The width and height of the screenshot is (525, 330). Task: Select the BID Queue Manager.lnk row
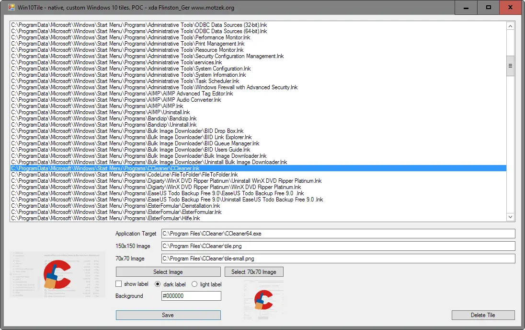[258, 143]
